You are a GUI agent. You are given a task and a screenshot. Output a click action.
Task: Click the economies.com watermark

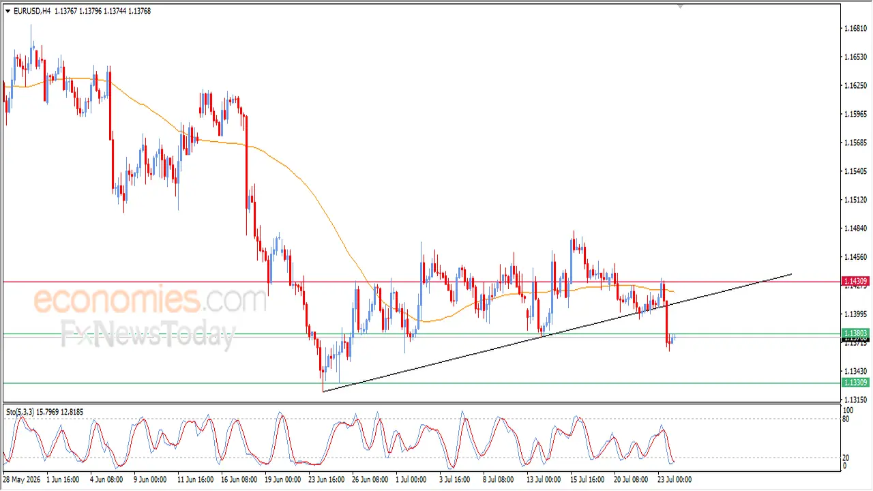click(150, 300)
